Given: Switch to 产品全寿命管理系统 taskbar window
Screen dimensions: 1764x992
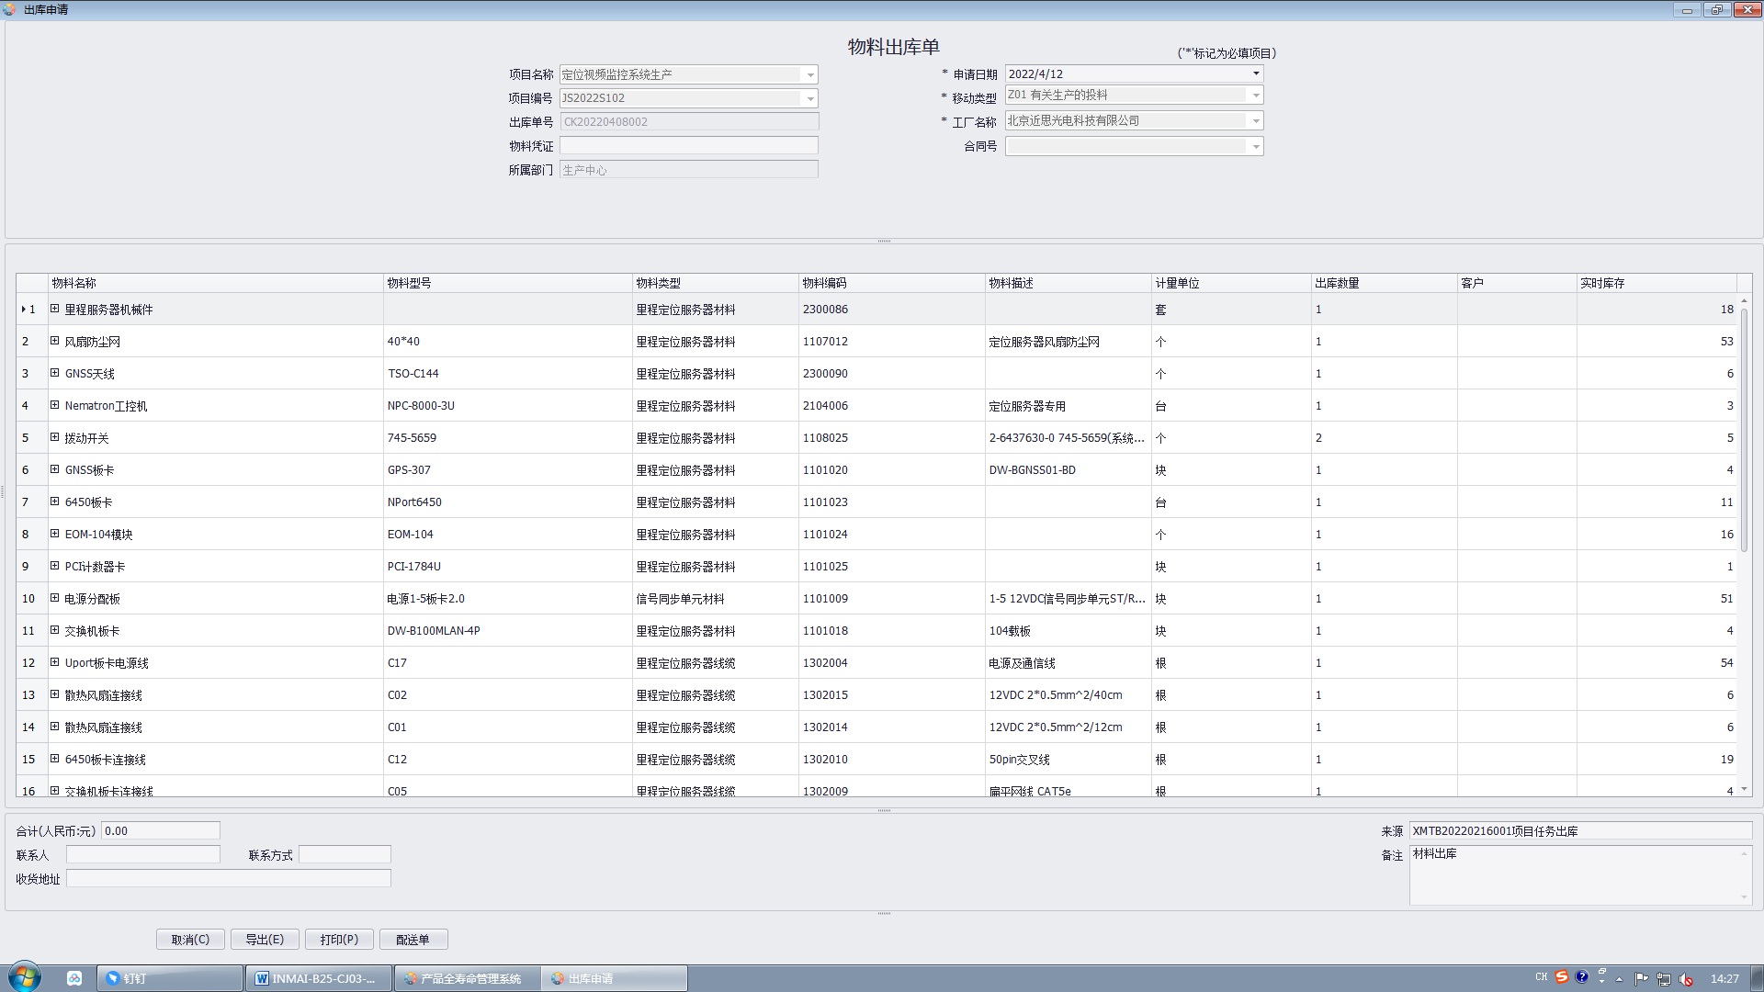Looking at the screenshot, I should click(x=467, y=978).
